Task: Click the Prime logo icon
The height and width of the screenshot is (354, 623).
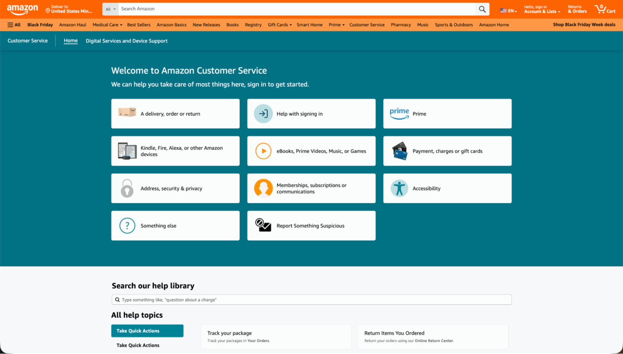Action: pos(399,113)
